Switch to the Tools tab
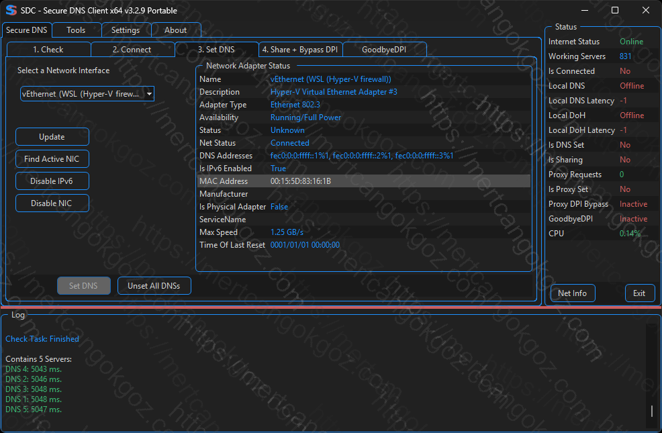The image size is (662, 433). (76, 30)
